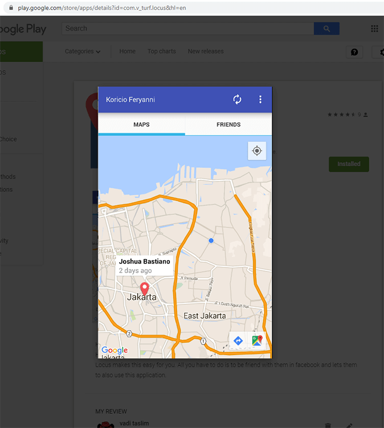
Task: Click the pencil edit review icon
Action: pyautogui.click(x=349, y=426)
